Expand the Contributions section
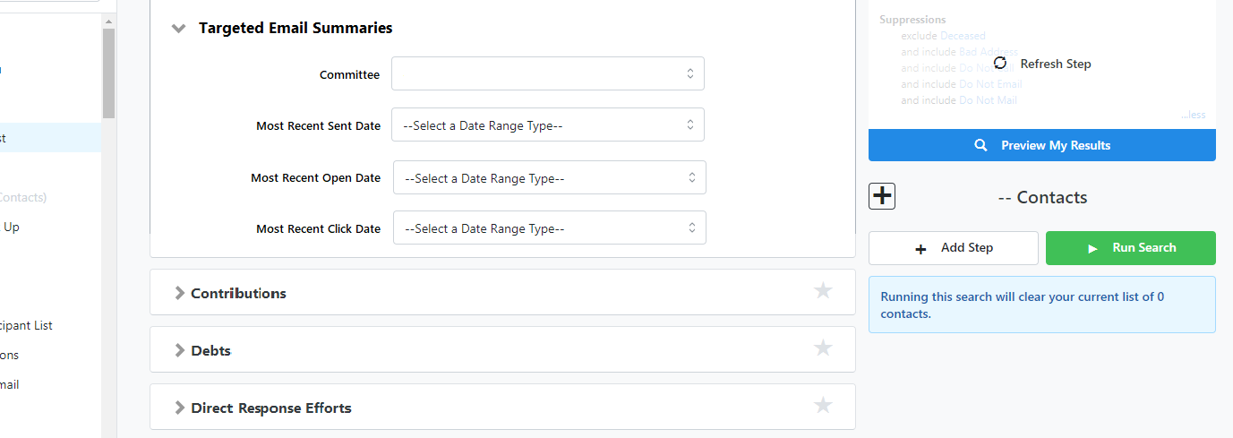 tap(179, 293)
